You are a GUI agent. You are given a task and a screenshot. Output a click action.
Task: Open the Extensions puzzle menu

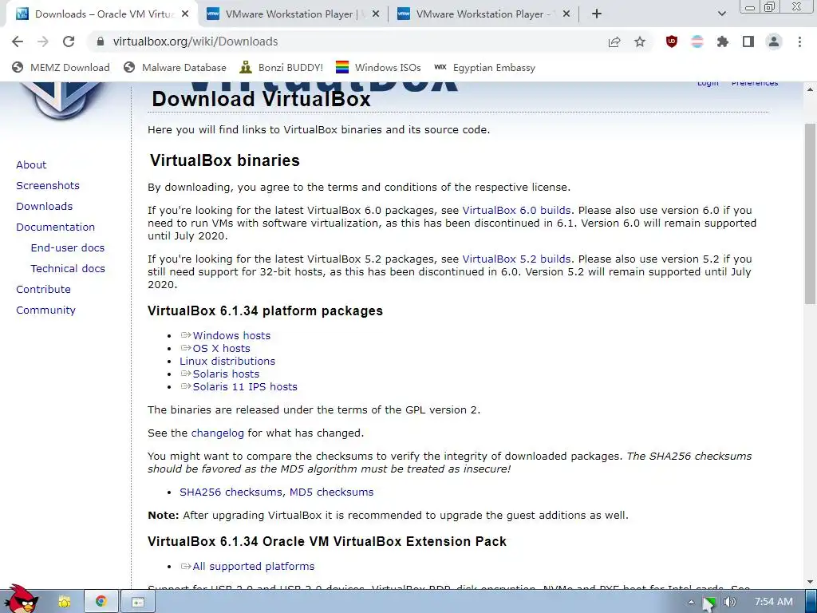(723, 42)
